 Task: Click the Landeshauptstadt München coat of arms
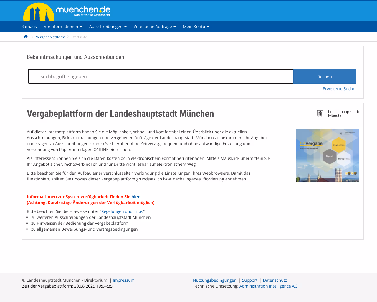(x=320, y=114)
